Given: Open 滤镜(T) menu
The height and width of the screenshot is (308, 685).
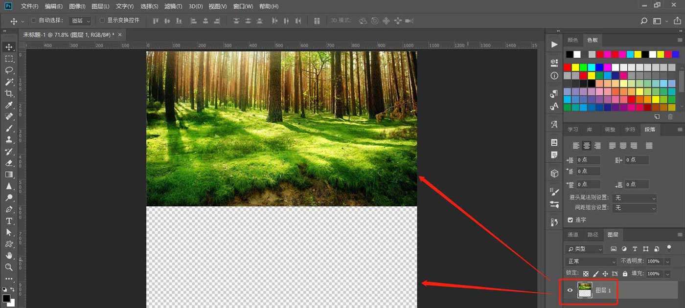Looking at the screenshot, I should tap(173, 6).
